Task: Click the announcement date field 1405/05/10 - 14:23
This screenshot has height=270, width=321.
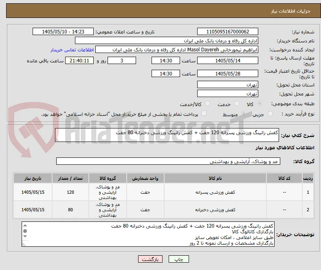Action: pos(63,31)
